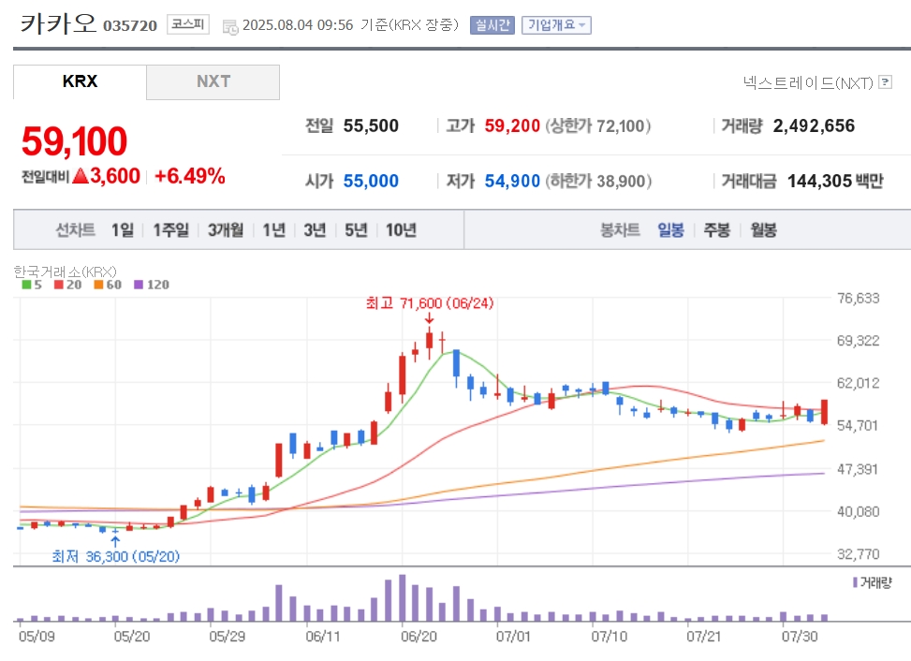This screenshot has width=911, height=661.
Task: Click the stock code 035720
Action: 130,26
